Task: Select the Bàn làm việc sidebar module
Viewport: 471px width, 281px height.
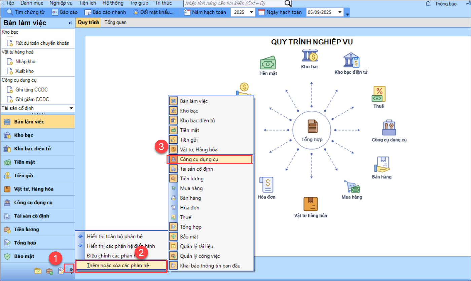Action: [x=38, y=121]
